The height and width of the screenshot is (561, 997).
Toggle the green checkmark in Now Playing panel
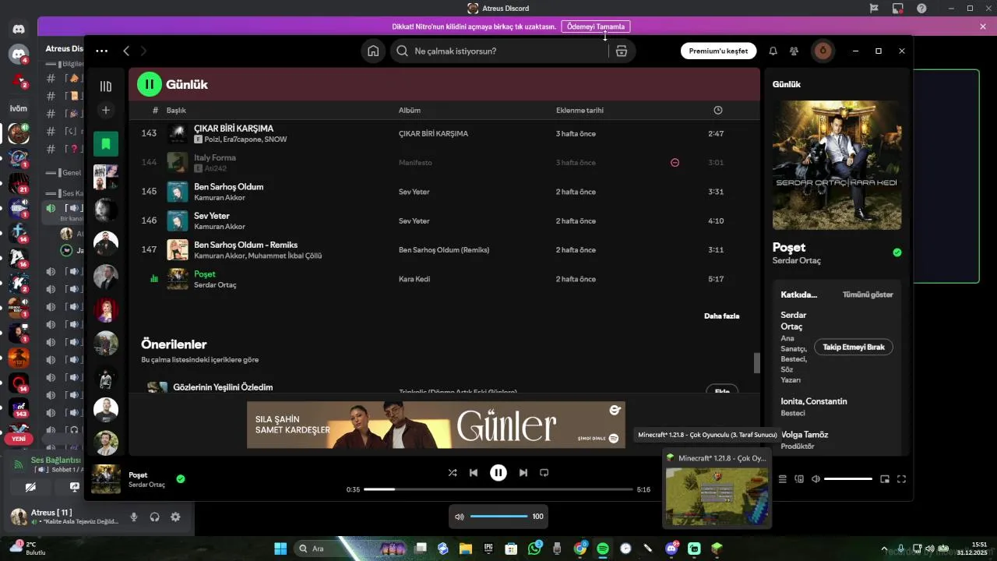pyautogui.click(x=897, y=252)
